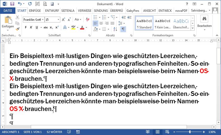Open the DATEI tab
221x135 pixels.
[x=8, y=11]
